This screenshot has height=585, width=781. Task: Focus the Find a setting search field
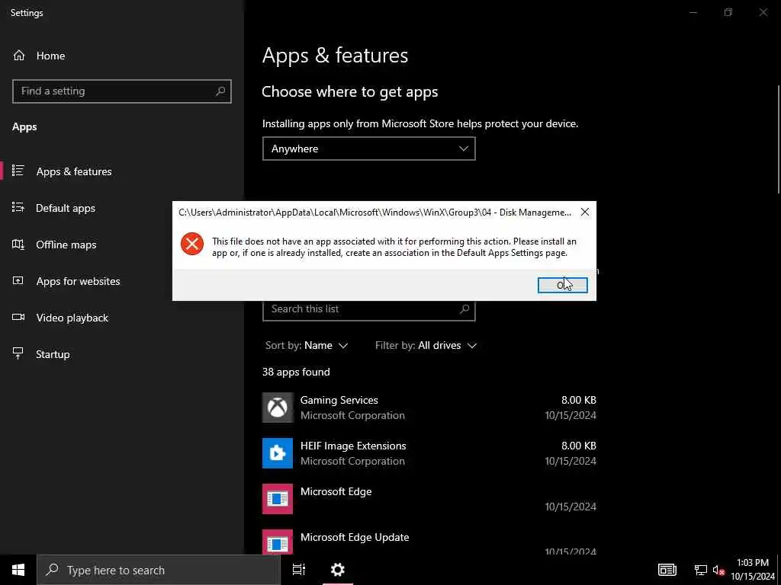[x=122, y=91]
